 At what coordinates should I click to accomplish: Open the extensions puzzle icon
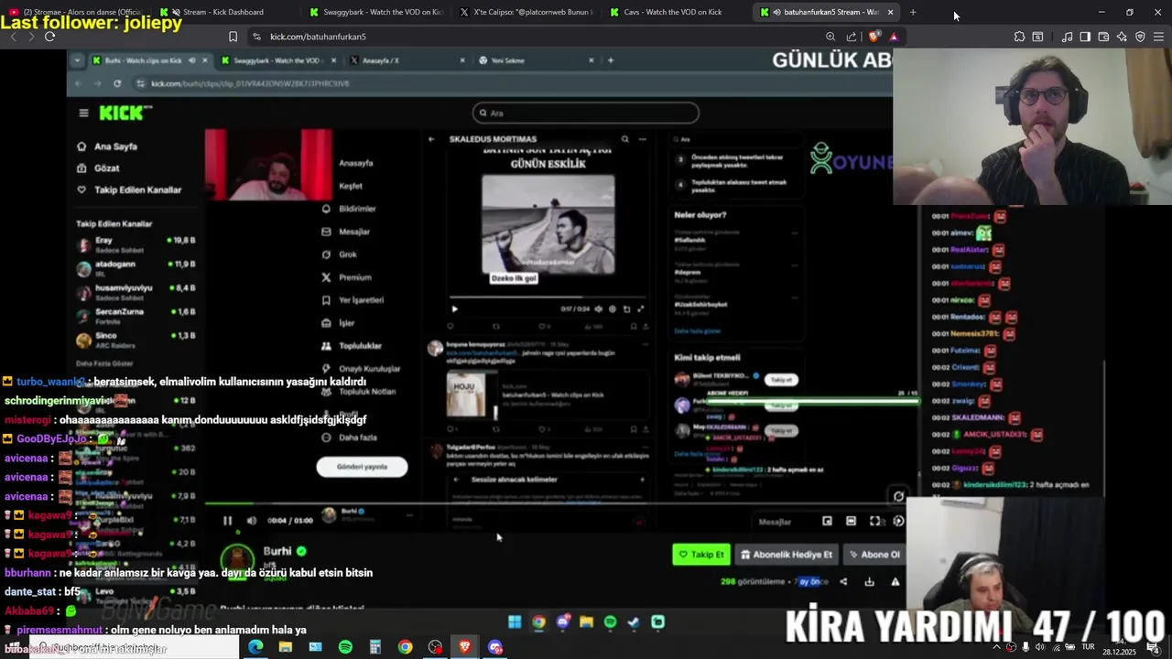pyautogui.click(x=1019, y=37)
